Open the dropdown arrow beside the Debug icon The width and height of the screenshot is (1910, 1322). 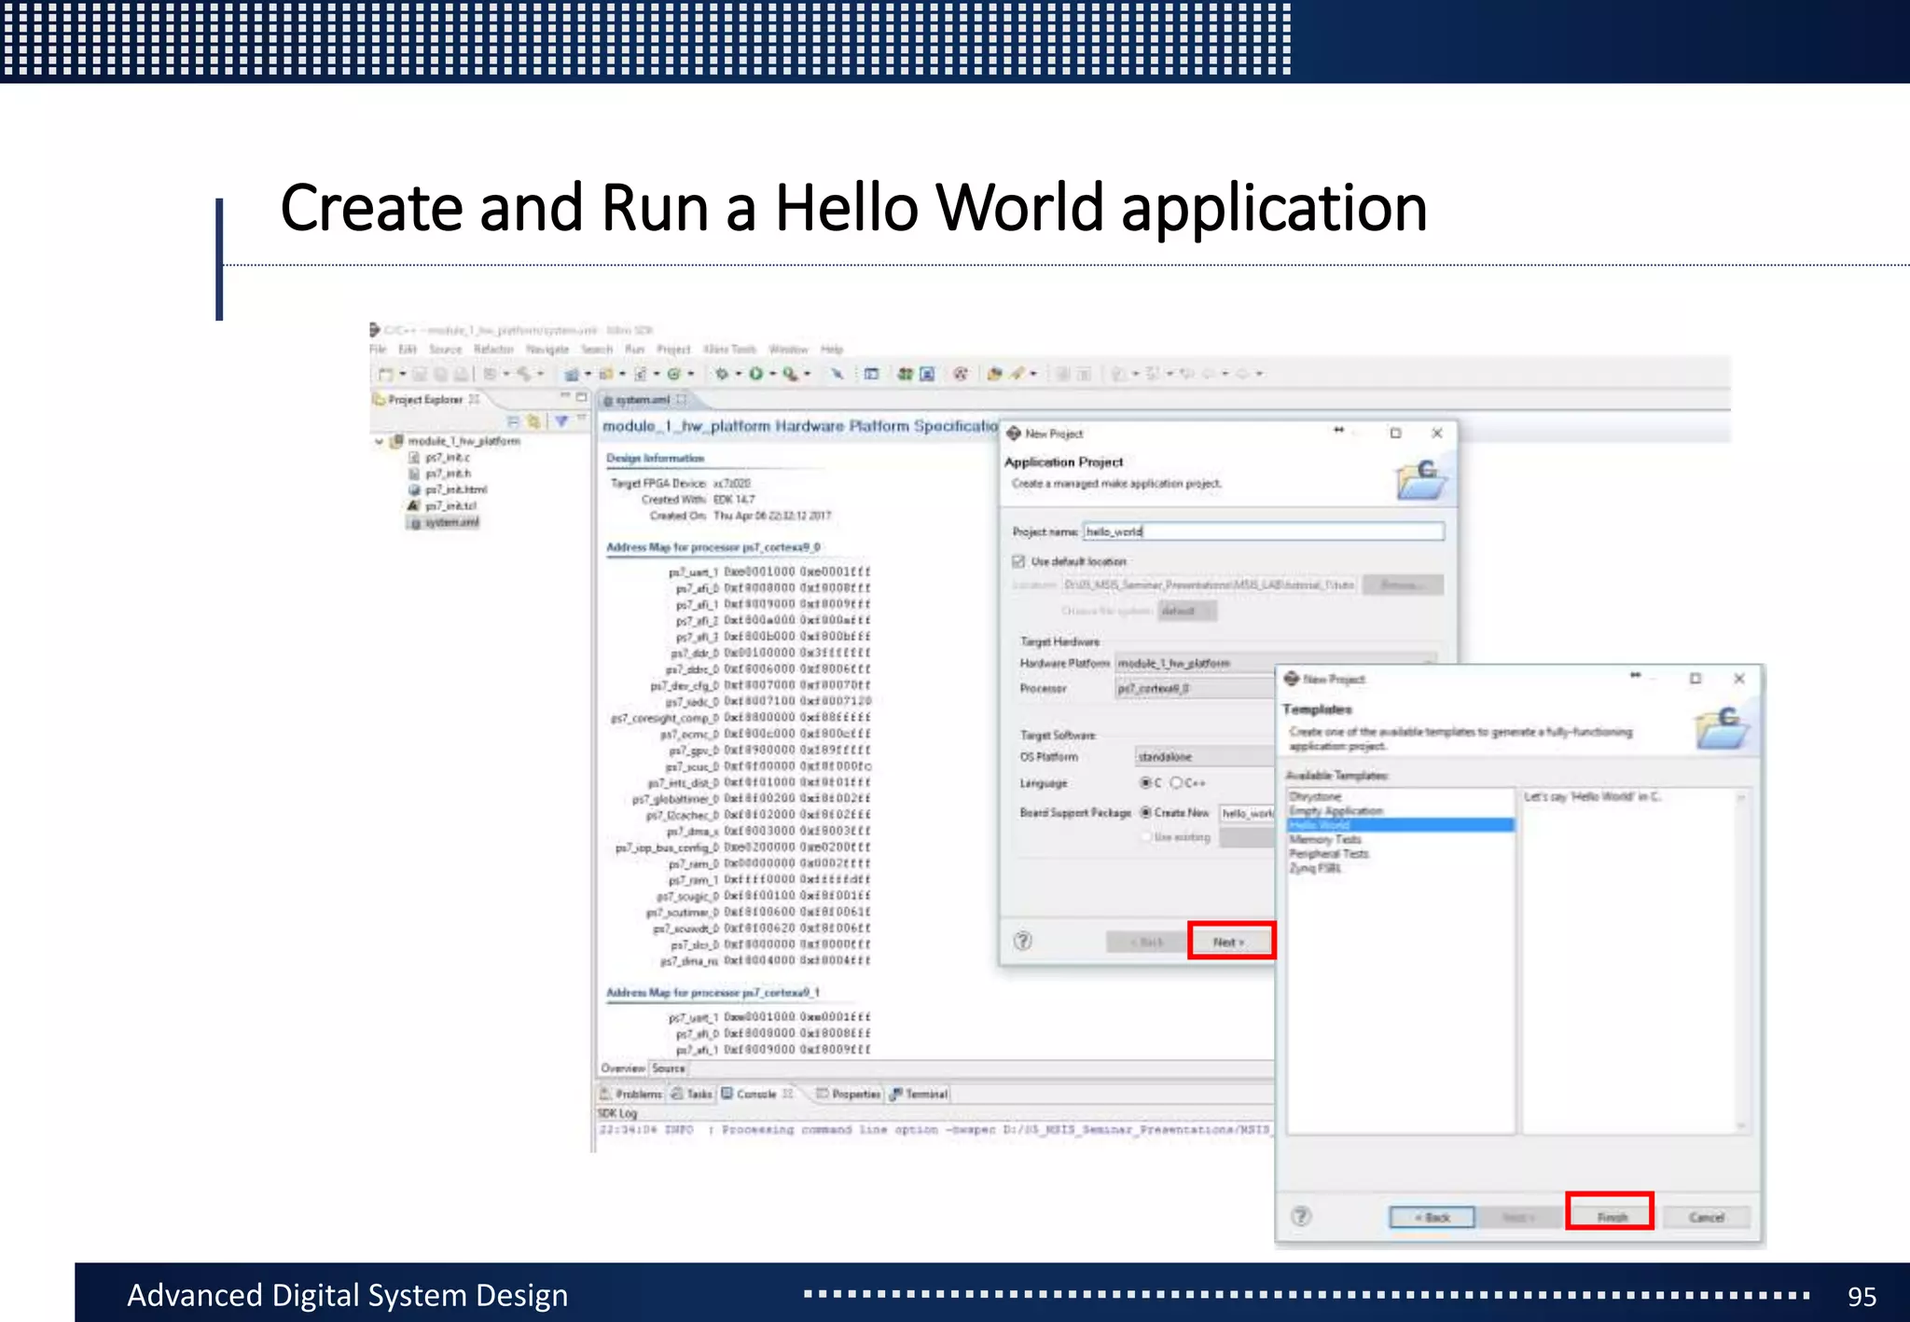(738, 375)
